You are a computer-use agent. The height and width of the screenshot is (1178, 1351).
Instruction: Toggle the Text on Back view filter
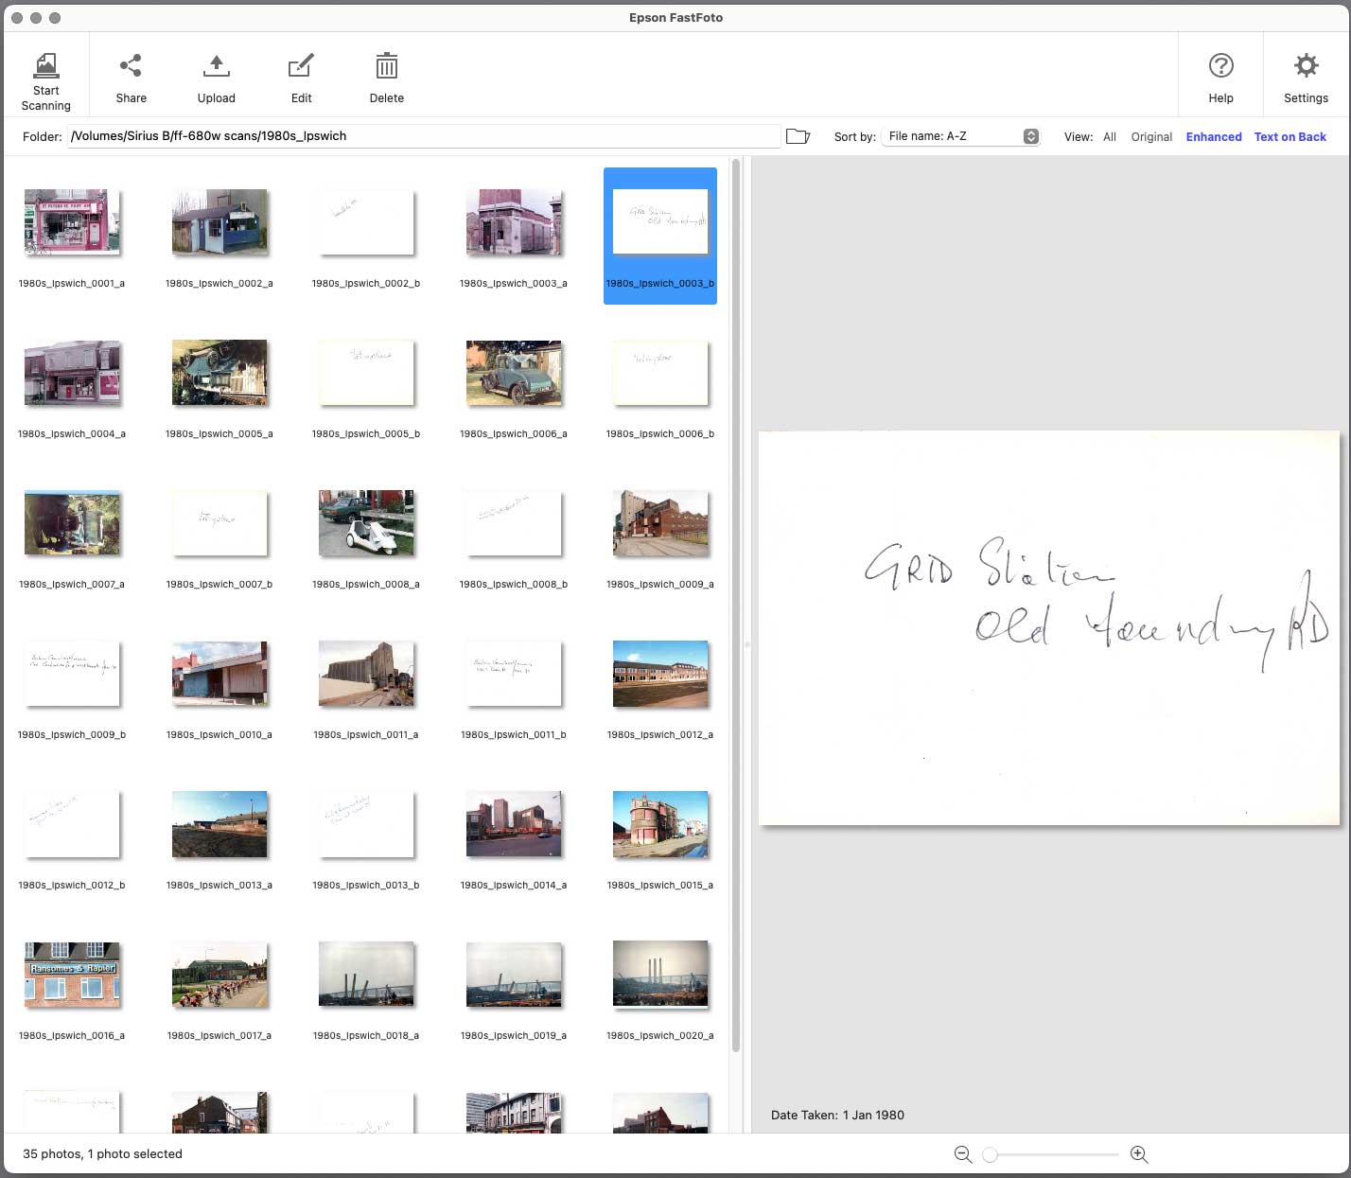[x=1290, y=137]
